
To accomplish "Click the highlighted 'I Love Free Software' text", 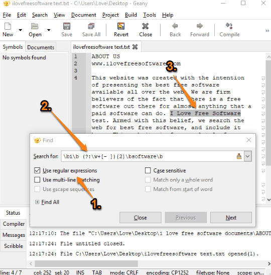I will coord(205,113).
